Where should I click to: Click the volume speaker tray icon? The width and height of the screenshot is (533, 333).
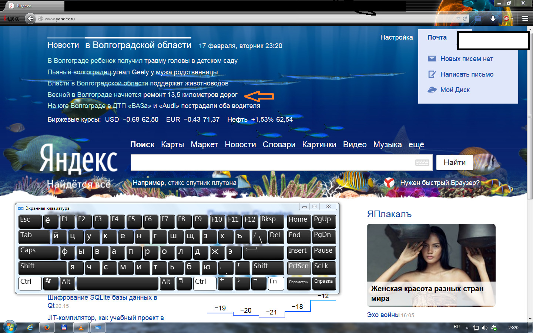[485, 328]
